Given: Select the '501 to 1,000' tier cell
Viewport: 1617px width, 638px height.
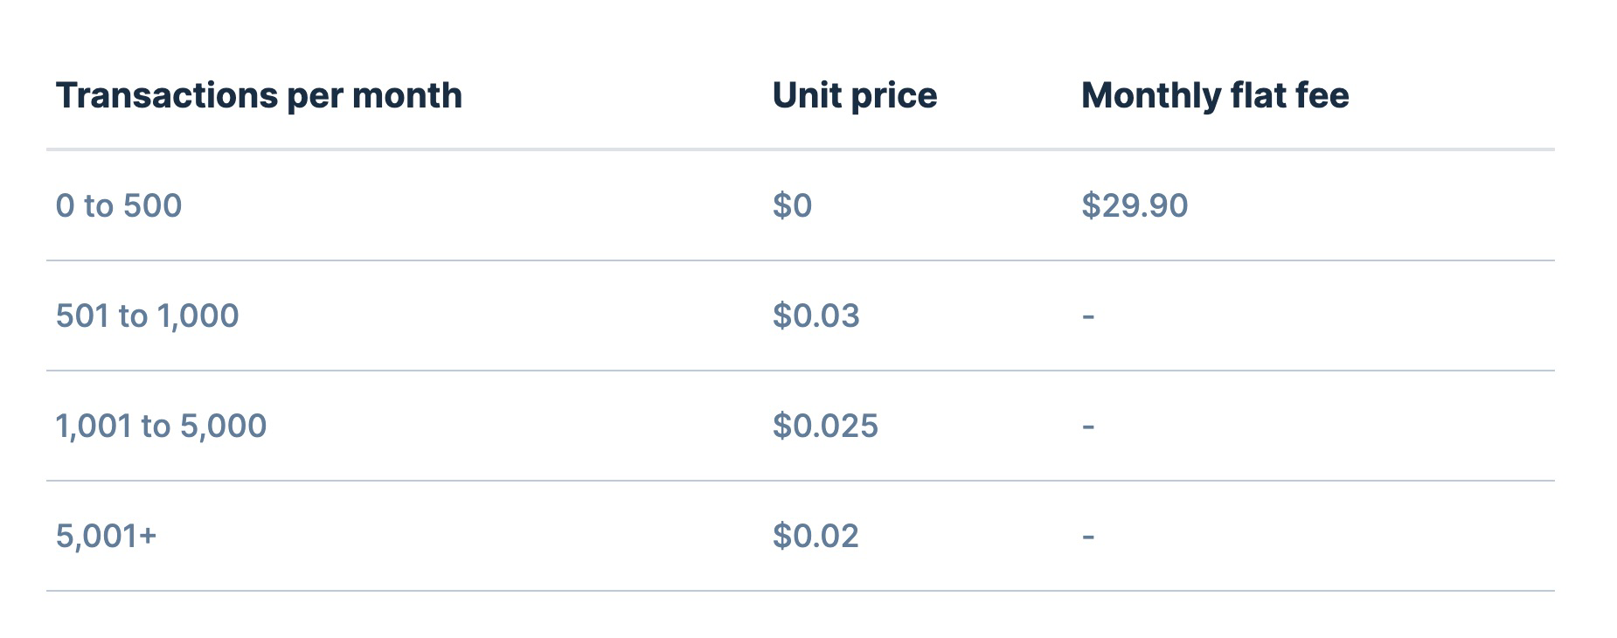Looking at the screenshot, I should point(148,316).
